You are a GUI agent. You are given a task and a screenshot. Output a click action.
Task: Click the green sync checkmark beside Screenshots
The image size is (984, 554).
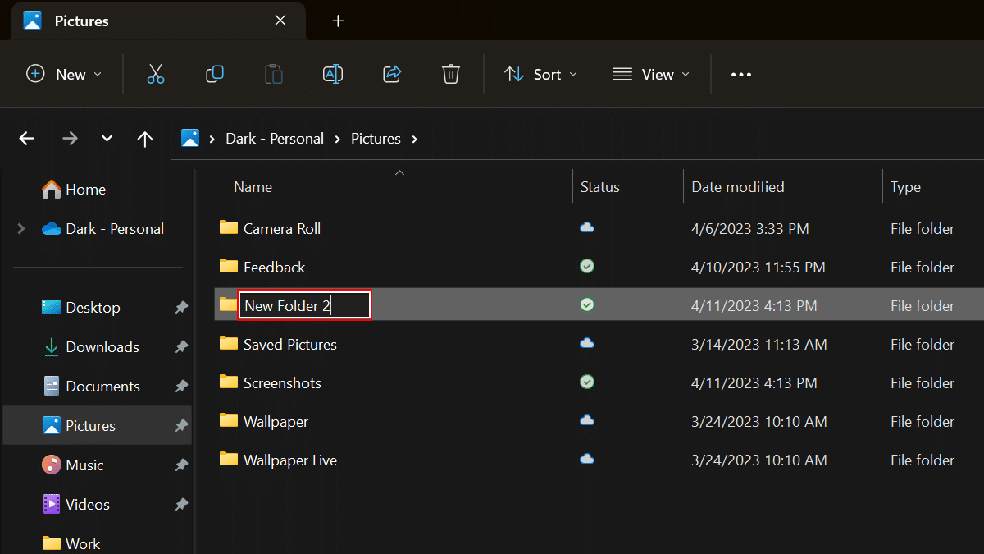click(x=586, y=382)
